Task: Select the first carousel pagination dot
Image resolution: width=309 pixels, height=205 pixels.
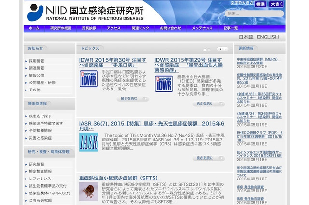Action: point(205,49)
